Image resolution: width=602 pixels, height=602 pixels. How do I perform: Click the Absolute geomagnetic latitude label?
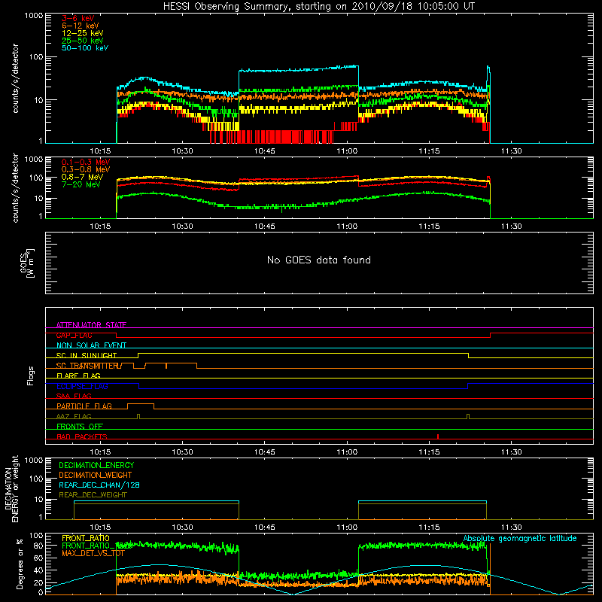pos(520,538)
